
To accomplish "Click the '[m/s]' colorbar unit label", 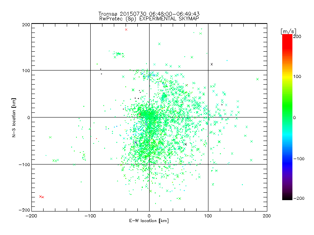I will pos(288,31).
